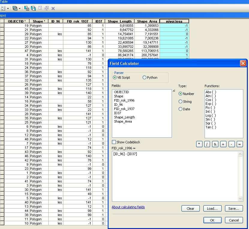Click the Load... button
Image resolution: width=249 pixels, height=229 pixels.
212,209
